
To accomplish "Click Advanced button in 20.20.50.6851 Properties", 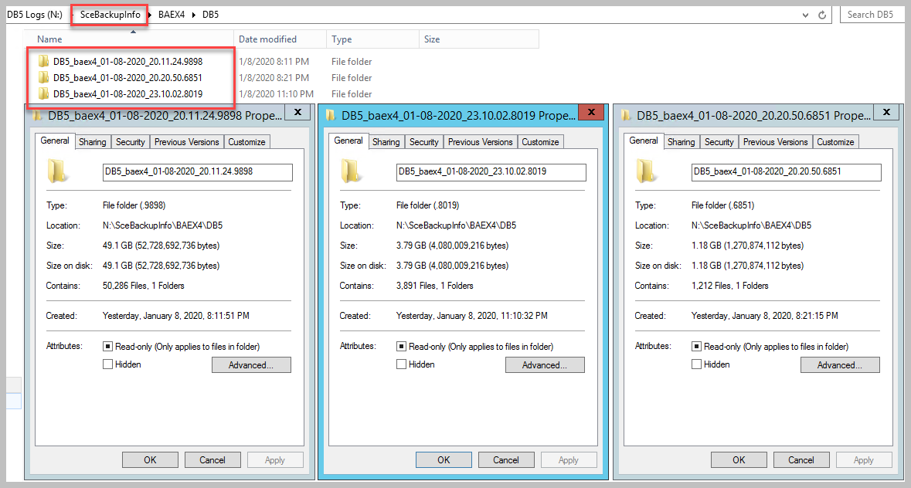I will pyautogui.click(x=840, y=365).
